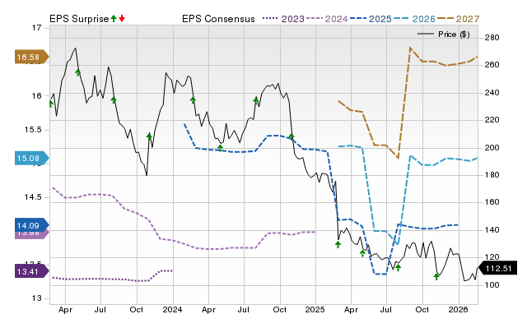Click the 160 price axis label
Image resolution: width=527 pixels, height=314 pixels.
coord(492,202)
